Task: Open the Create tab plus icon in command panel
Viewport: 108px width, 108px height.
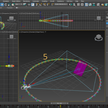Action: coord(107,14)
